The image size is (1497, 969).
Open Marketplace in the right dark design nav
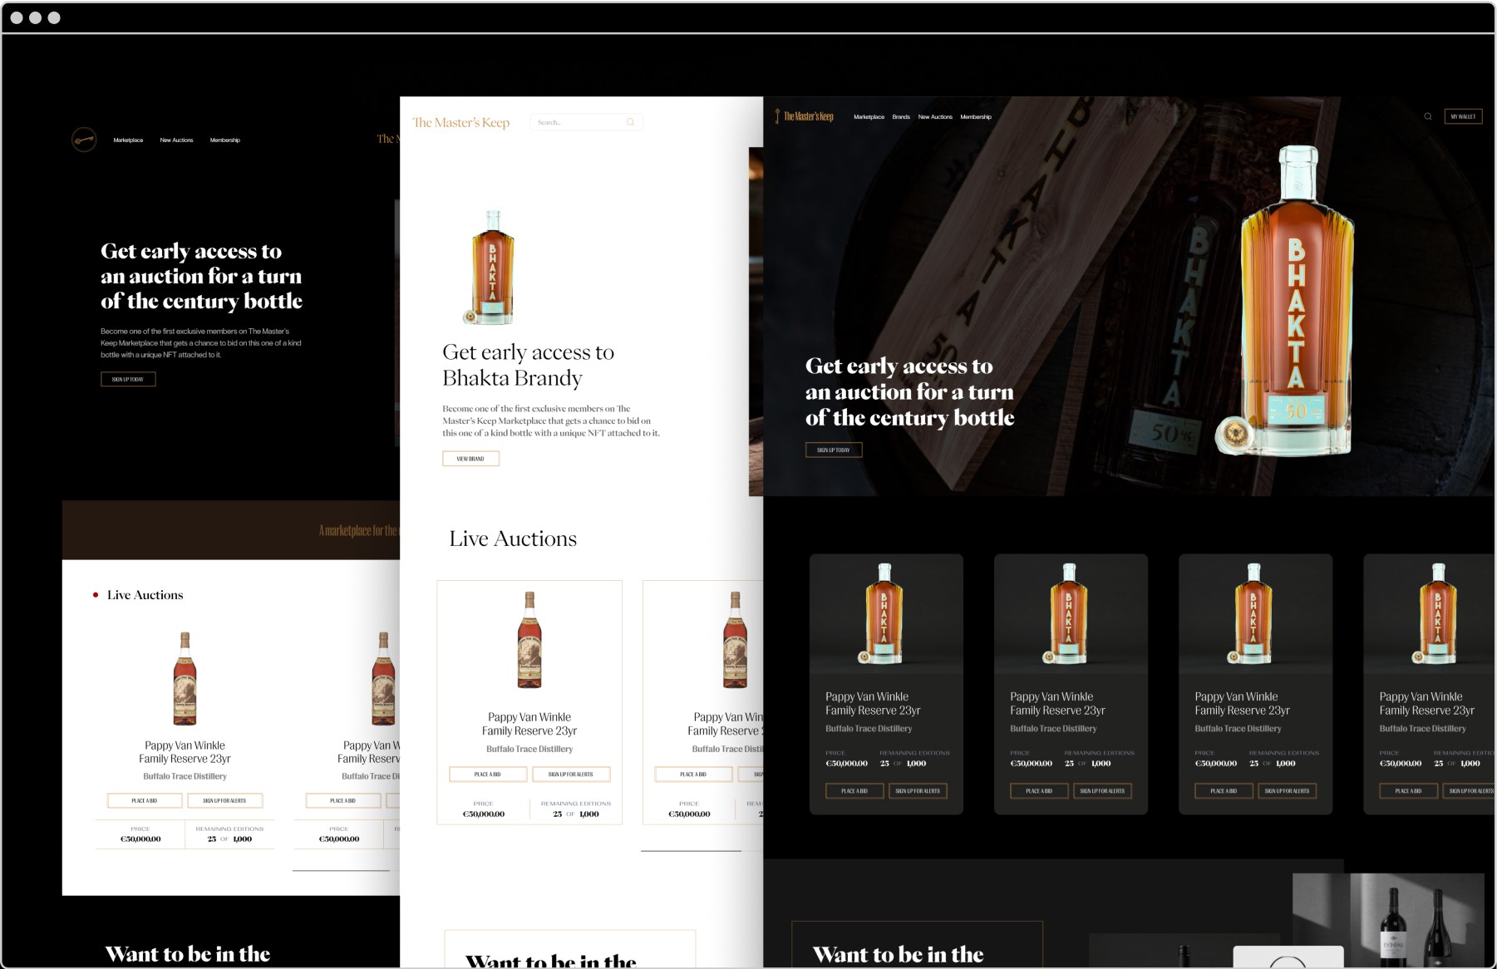click(x=869, y=117)
